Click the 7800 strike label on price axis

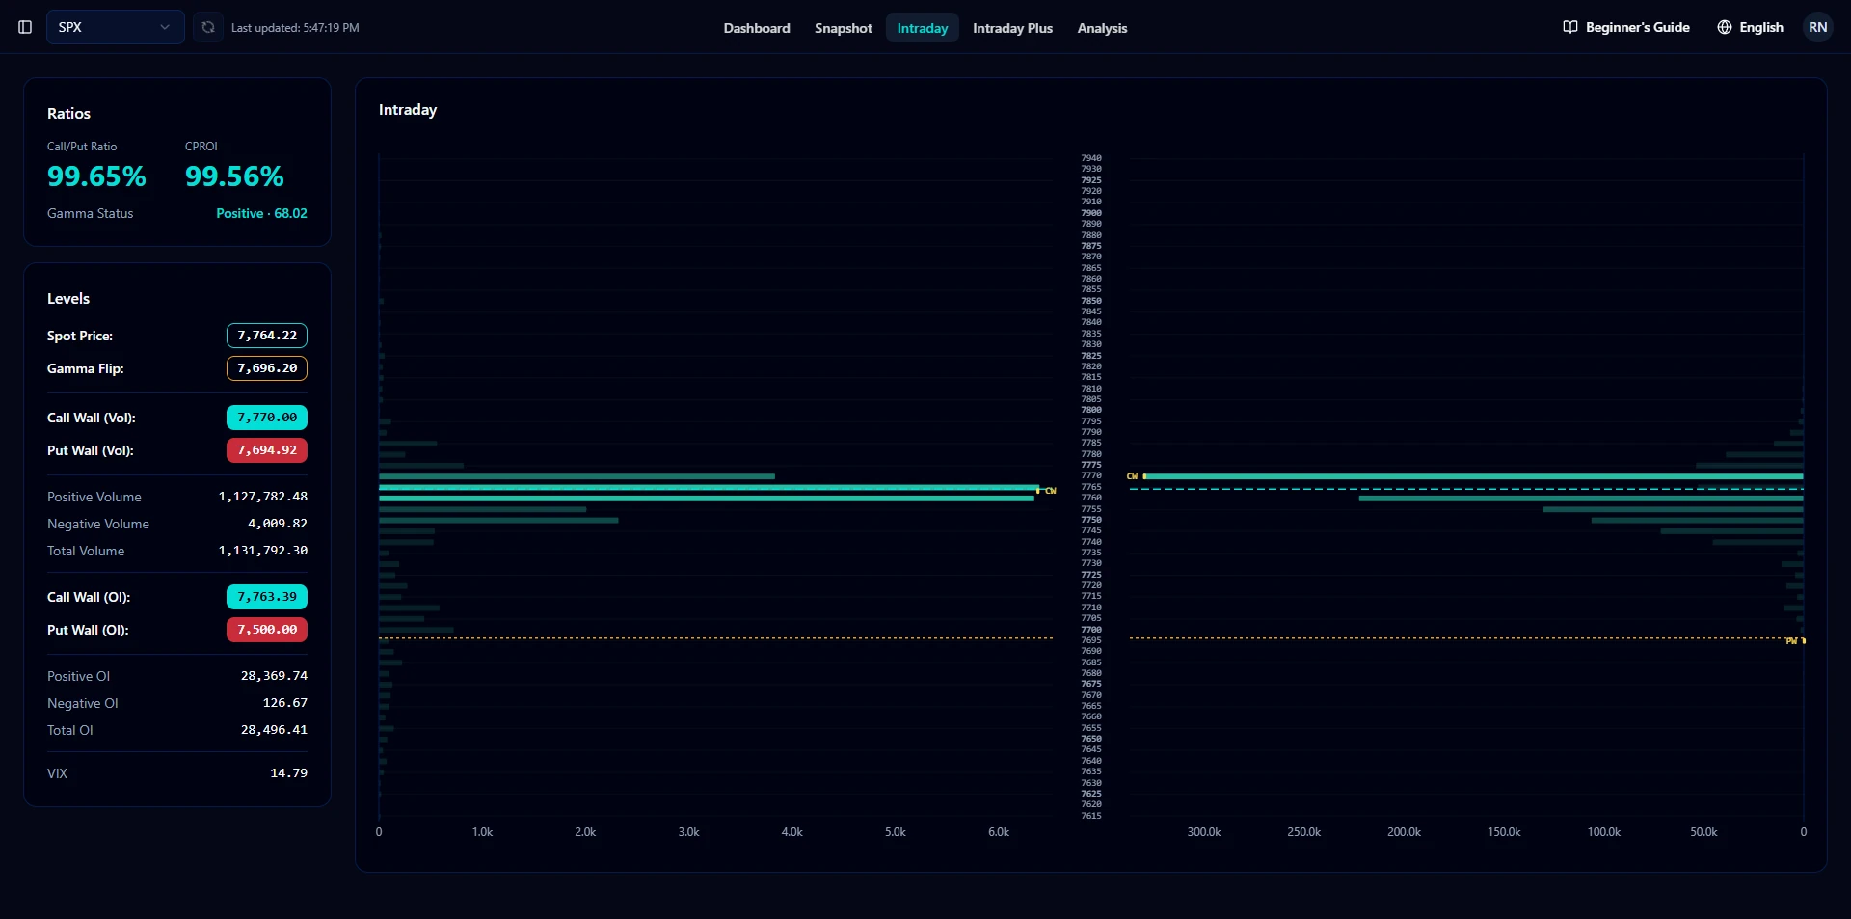click(1091, 410)
